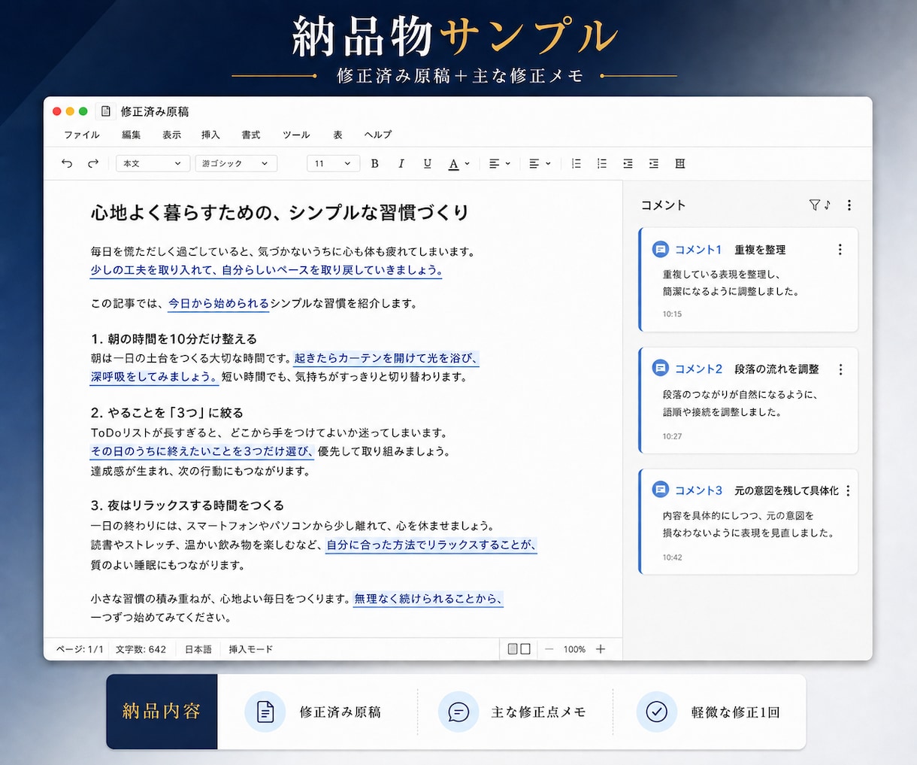This screenshot has width=917, height=765.
Task: Click highlighted text 自分に合った方法でリラックスすることが、
Action: [x=431, y=545]
